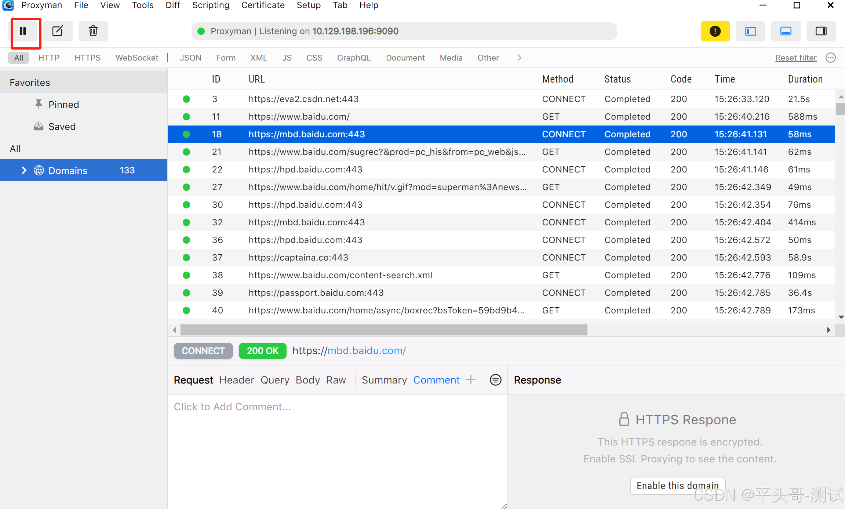Click the yellow warning alert icon
Screen dimensions: 845x509
(715, 31)
